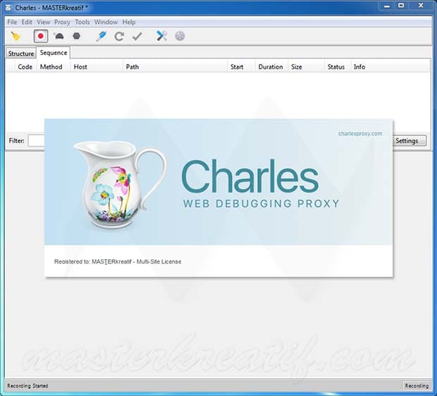The image size is (437, 396).
Task: Toggle breakpoints with the hexagon icon
Action: pos(76,36)
